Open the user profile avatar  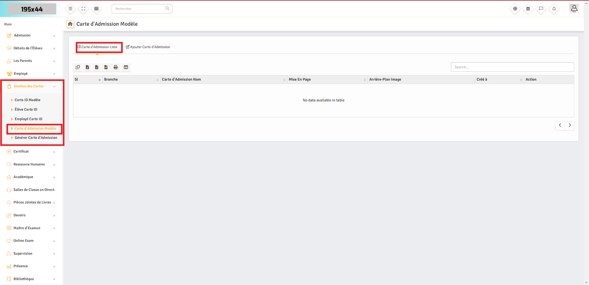(574, 8)
